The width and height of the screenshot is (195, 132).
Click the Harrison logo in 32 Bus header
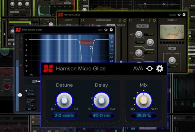(x=61, y=15)
